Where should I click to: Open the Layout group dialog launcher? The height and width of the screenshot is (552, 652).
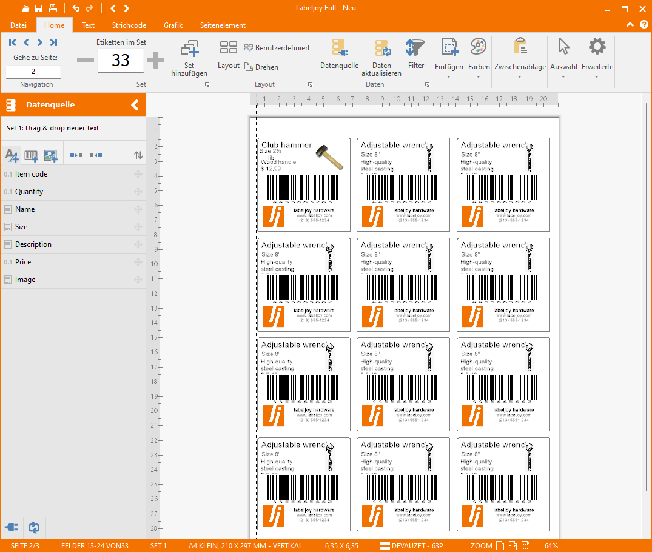pos(310,85)
